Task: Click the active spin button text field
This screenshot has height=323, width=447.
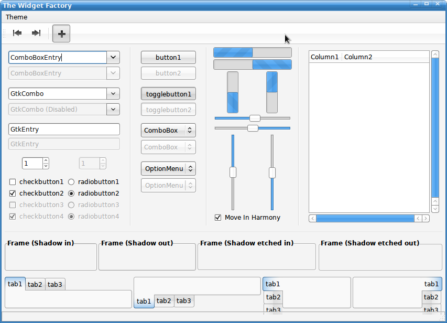Action: (32, 163)
